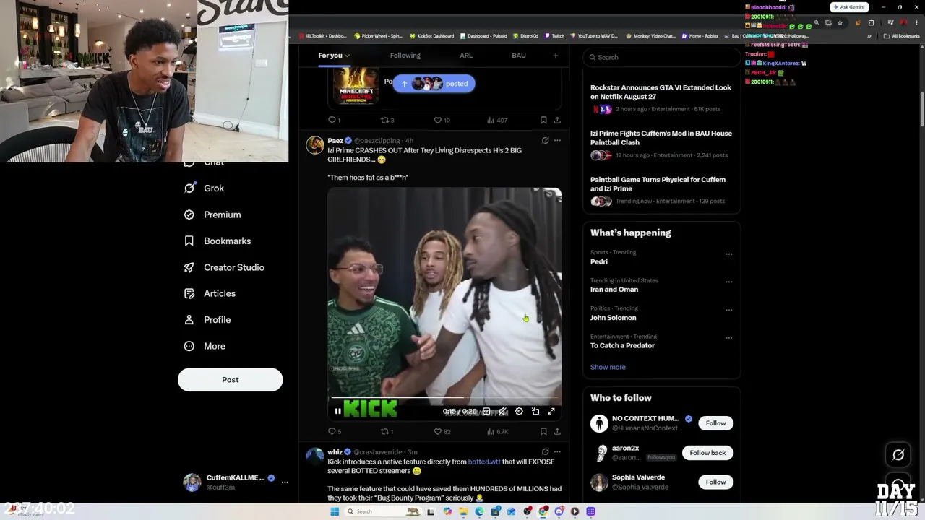The height and width of the screenshot is (520, 925).
Task: Toggle captions on the Paez video
Action: [x=486, y=411]
